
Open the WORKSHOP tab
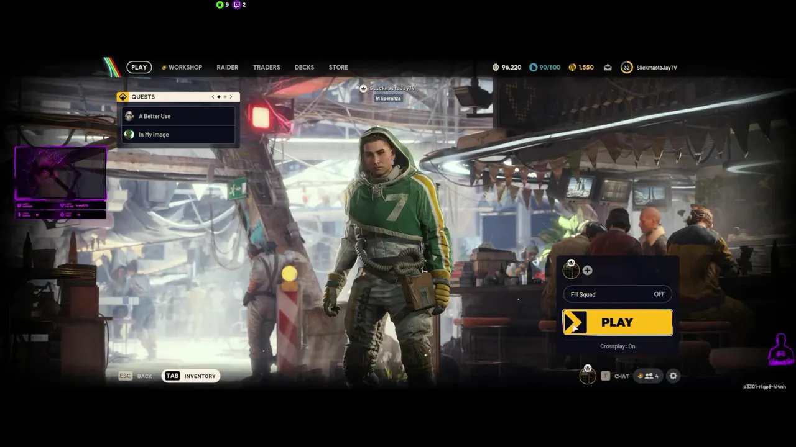182,67
